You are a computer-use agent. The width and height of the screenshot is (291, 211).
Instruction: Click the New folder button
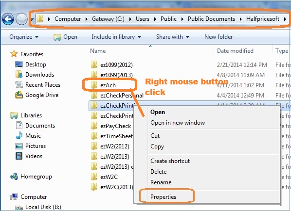point(218,37)
